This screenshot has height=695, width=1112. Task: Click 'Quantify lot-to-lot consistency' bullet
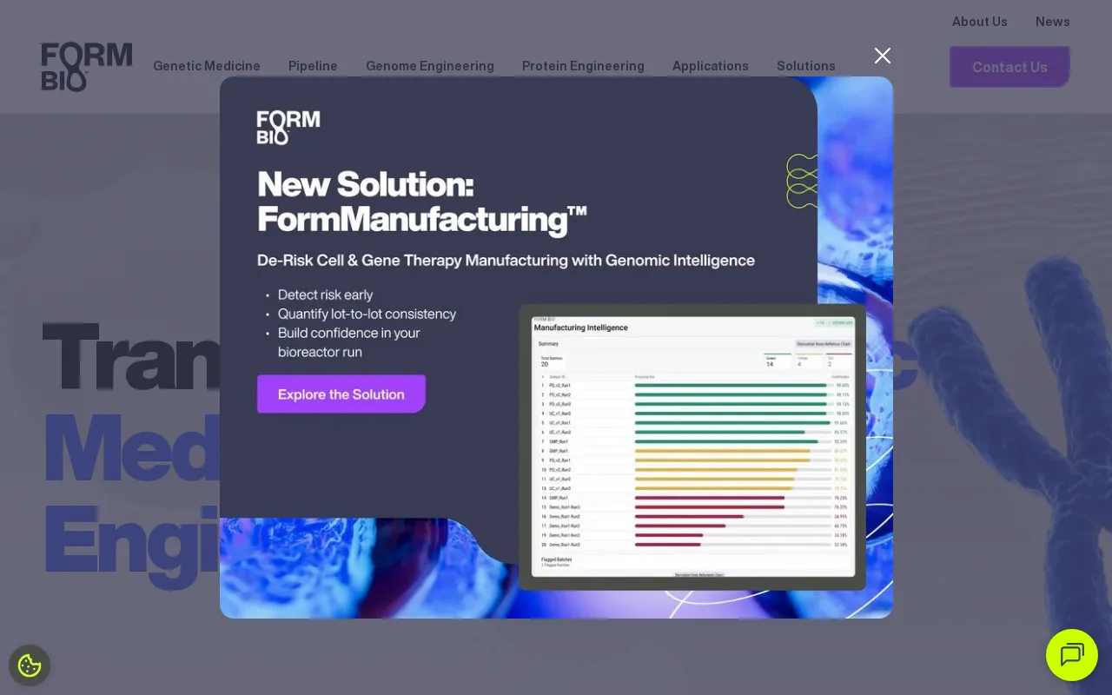point(367,314)
